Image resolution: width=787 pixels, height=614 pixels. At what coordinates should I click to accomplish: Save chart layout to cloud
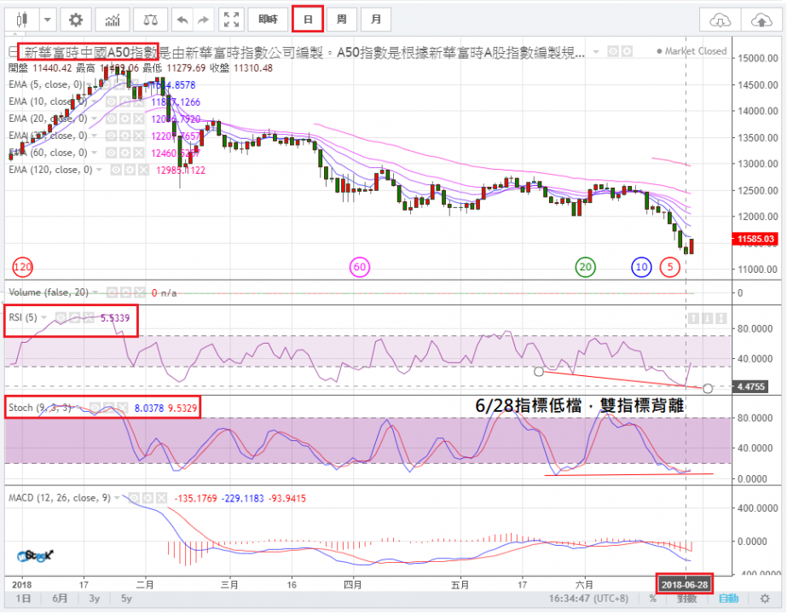[761, 20]
